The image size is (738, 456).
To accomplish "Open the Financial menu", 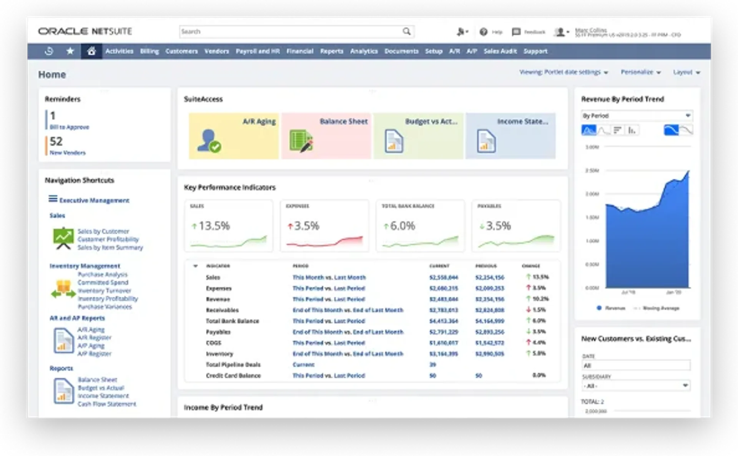I will pyautogui.click(x=299, y=51).
